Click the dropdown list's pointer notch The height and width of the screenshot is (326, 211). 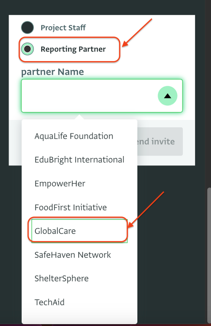[x=79, y=117]
